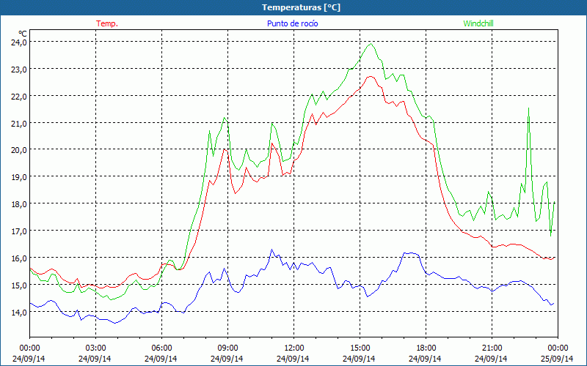Select the blue Punto de rocío legend label
Screen dimensions: 587x366
292,23
